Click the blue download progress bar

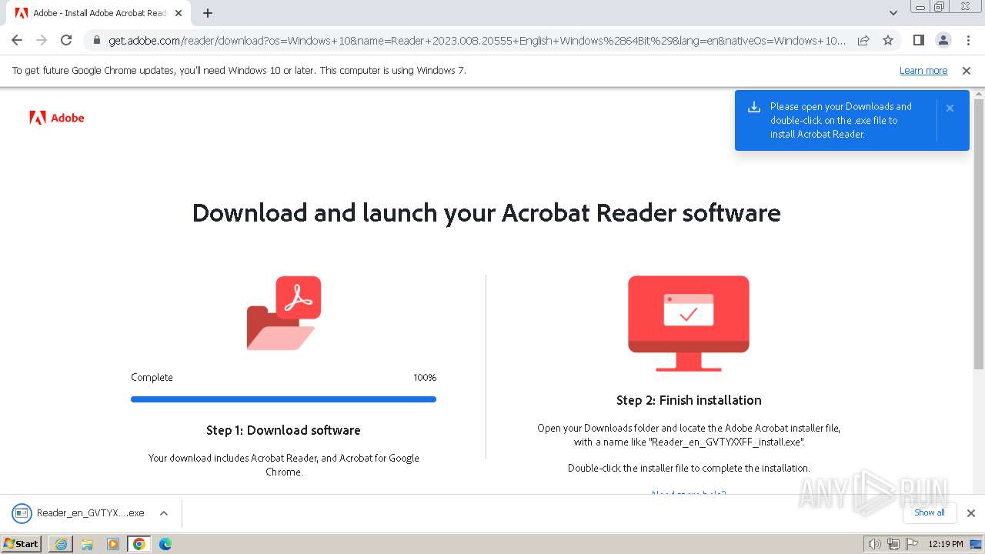(283, 399)
